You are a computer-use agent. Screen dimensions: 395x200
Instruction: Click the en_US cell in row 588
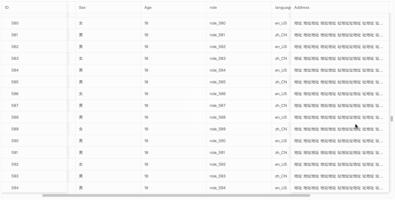click(281, 117)
